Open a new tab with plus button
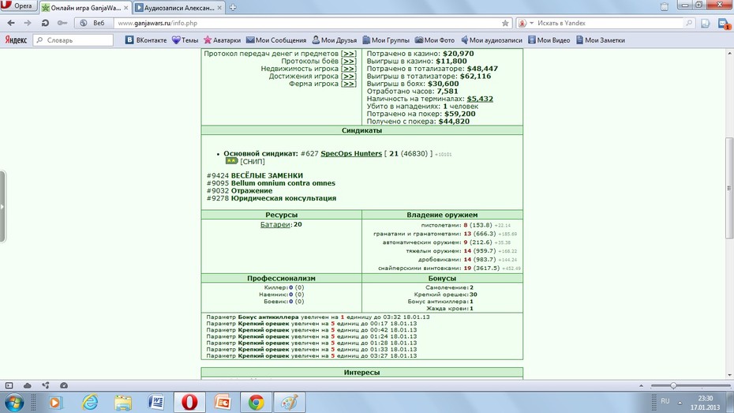The width and height of the screenshot is (734, 413). pos(233,7)
